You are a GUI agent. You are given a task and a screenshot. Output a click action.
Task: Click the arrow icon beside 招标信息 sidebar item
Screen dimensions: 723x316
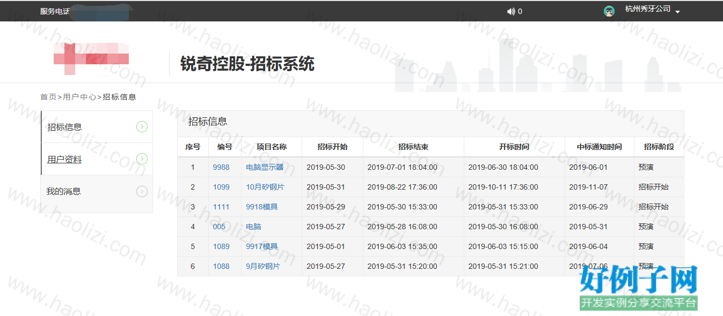(x=142, y=127)
